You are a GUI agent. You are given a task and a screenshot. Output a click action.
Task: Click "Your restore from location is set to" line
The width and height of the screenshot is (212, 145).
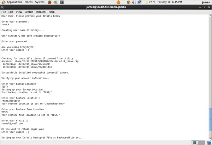tap(30, 115)
